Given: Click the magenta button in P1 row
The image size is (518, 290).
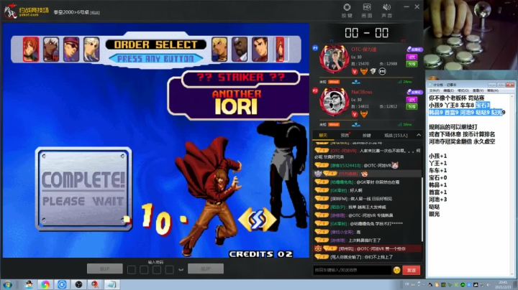Looking at the screenshot, I should pos(412,57).
